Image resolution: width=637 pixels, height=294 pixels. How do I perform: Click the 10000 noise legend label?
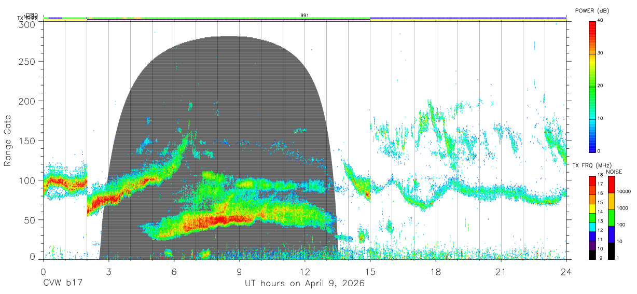[625, 191]
